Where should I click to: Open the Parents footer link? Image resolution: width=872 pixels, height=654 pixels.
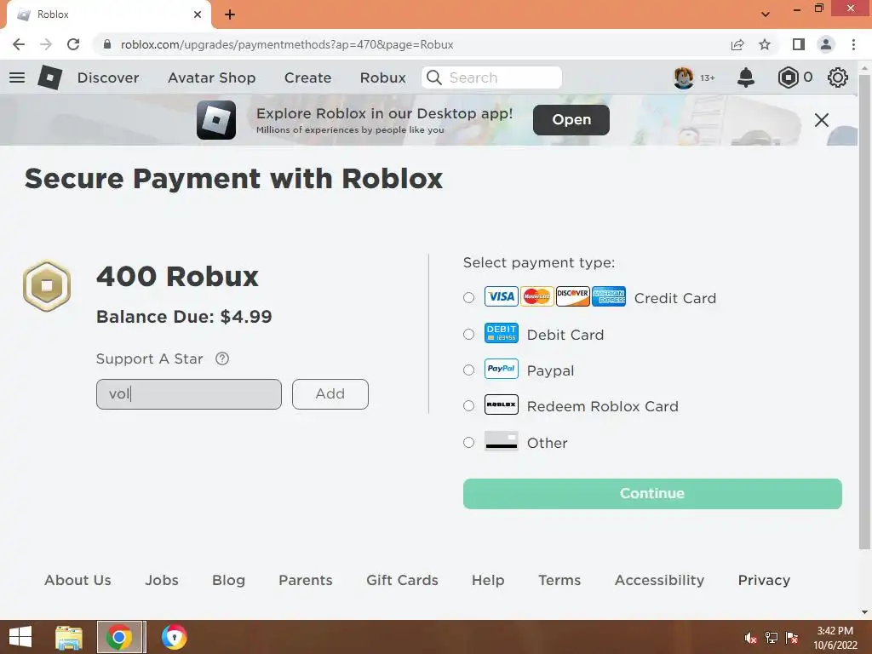pos(306,580)
